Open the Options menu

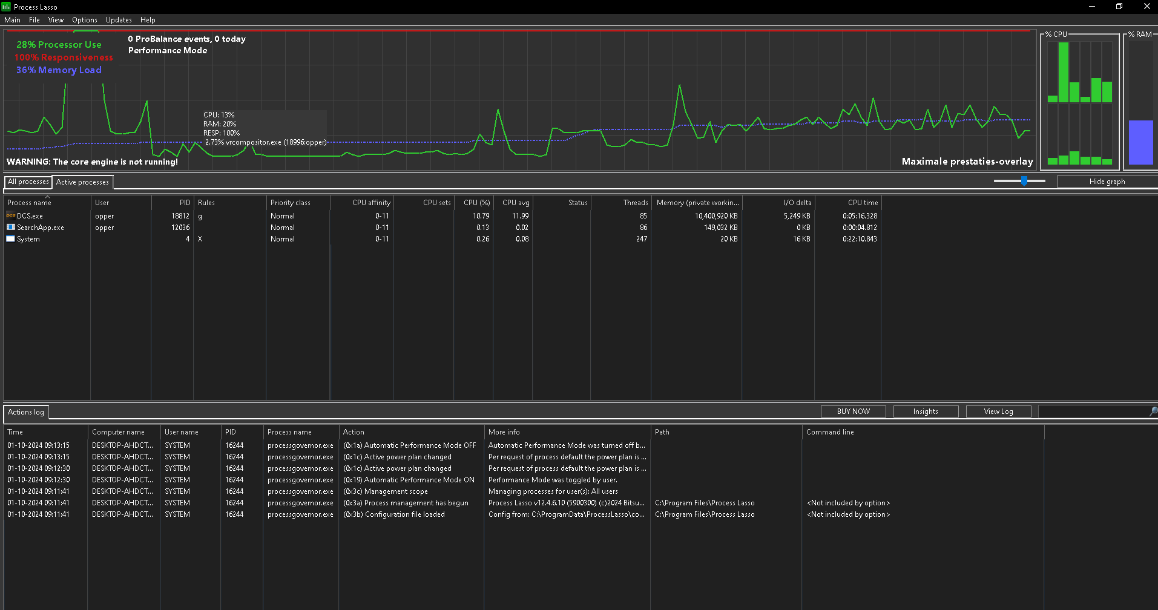coord(85,20)
